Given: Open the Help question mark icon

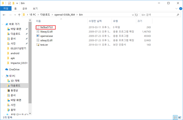Looking at the screenshot, I should (181, 9).
